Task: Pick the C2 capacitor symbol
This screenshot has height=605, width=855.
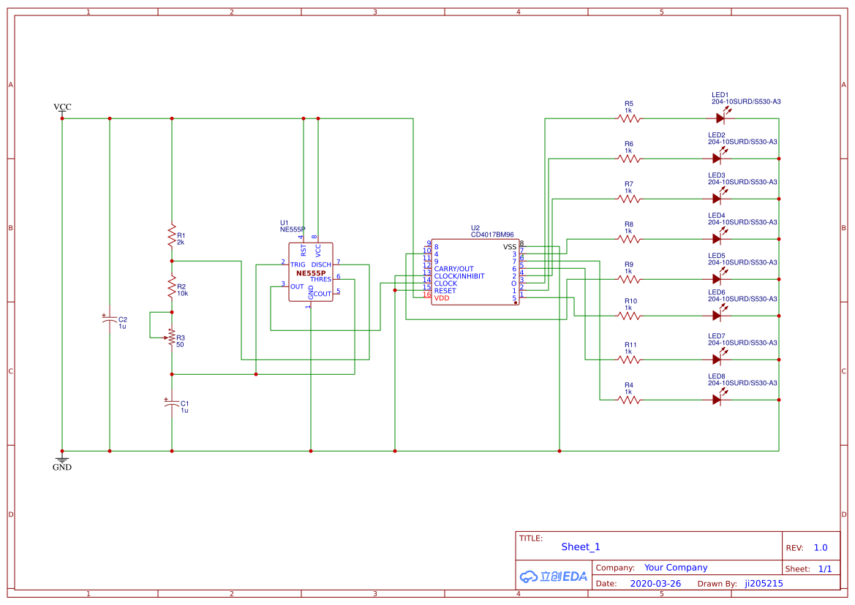Action: [x=109, y=320]
